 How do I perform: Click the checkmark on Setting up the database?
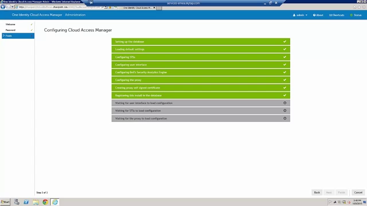(284, 42)
